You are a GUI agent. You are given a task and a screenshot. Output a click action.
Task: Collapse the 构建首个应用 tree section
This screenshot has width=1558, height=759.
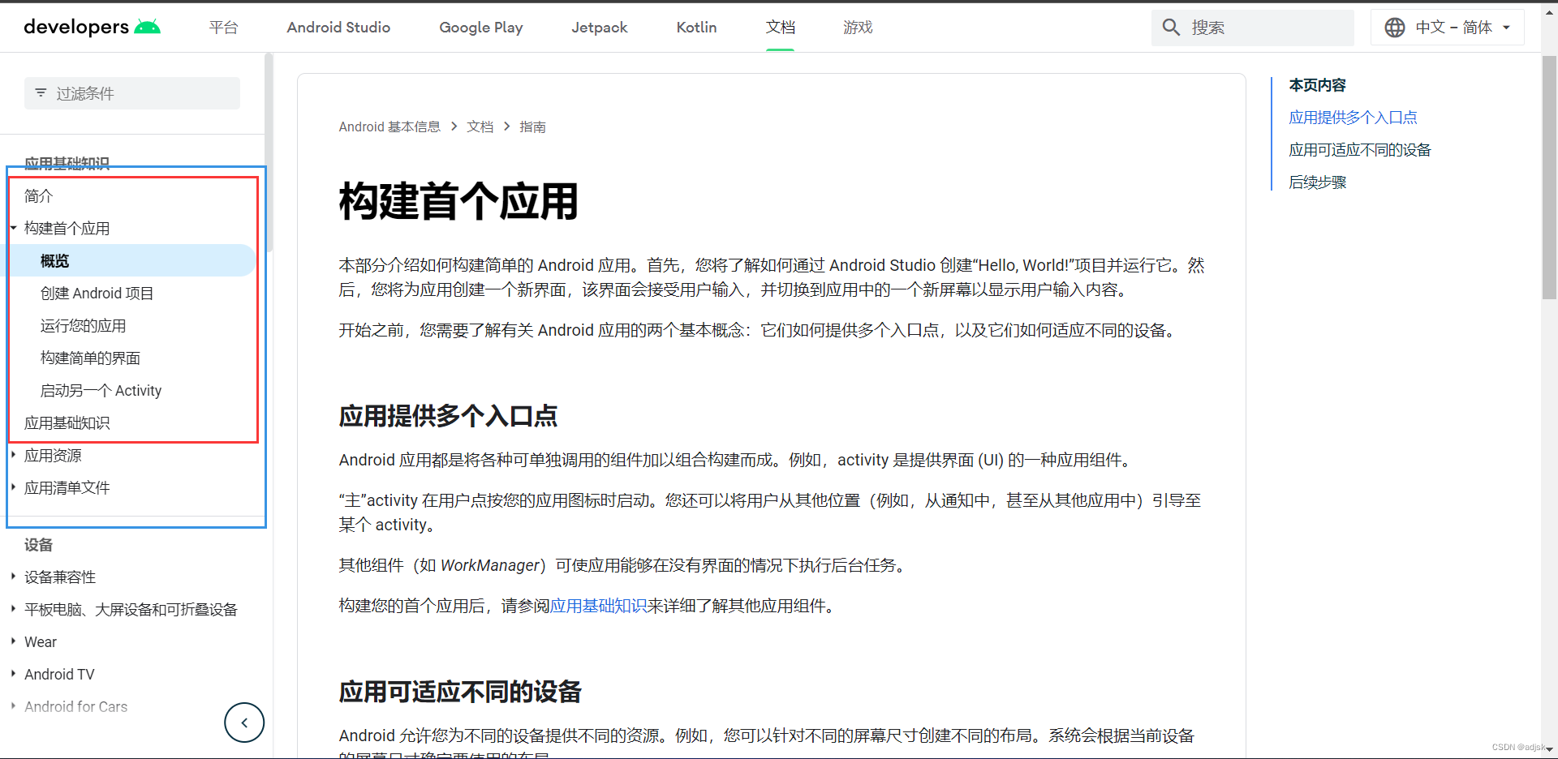click(14, 228)
